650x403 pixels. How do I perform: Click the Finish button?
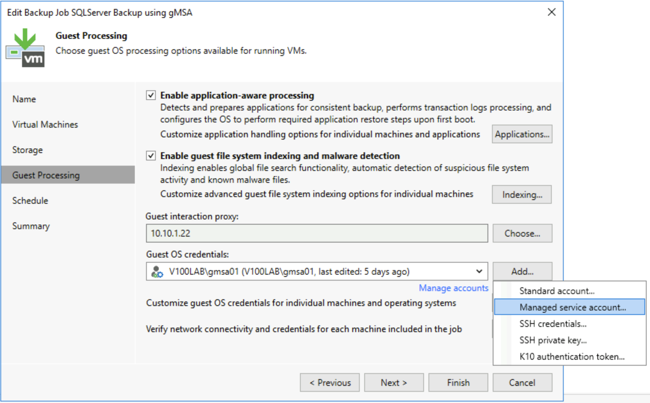point(458,383)
